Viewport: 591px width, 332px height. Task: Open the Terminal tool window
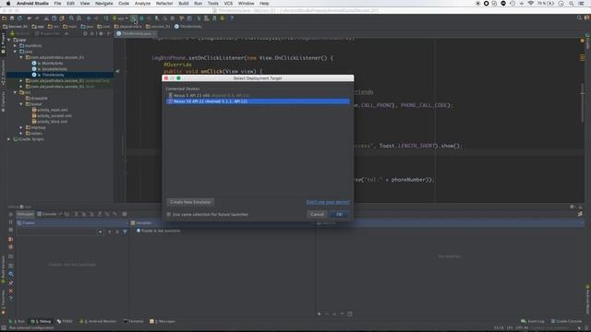coord(133,322)
